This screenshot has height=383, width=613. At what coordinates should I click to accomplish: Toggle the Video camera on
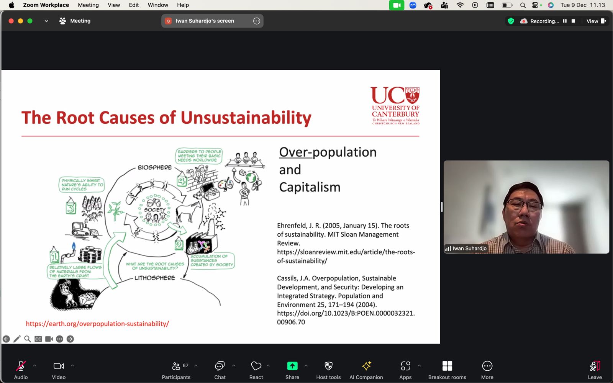(x=59, y=370)
